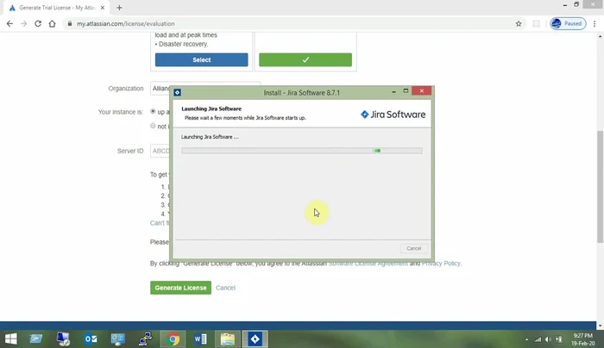Open the Chrome home page icon
Screen dimensions: 604x348
52,24
